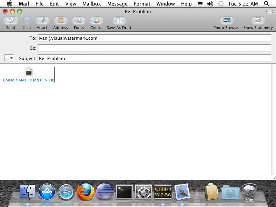The width and height of the screenshot is (276, 207).
Task: Show the Fonts panel
Action: [x=79, y=21]
